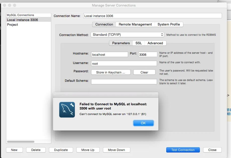The width and height of the screenshot is (231, 158).
Task: Click the 'Method to use to connect' hint
Action: point(191,35)
